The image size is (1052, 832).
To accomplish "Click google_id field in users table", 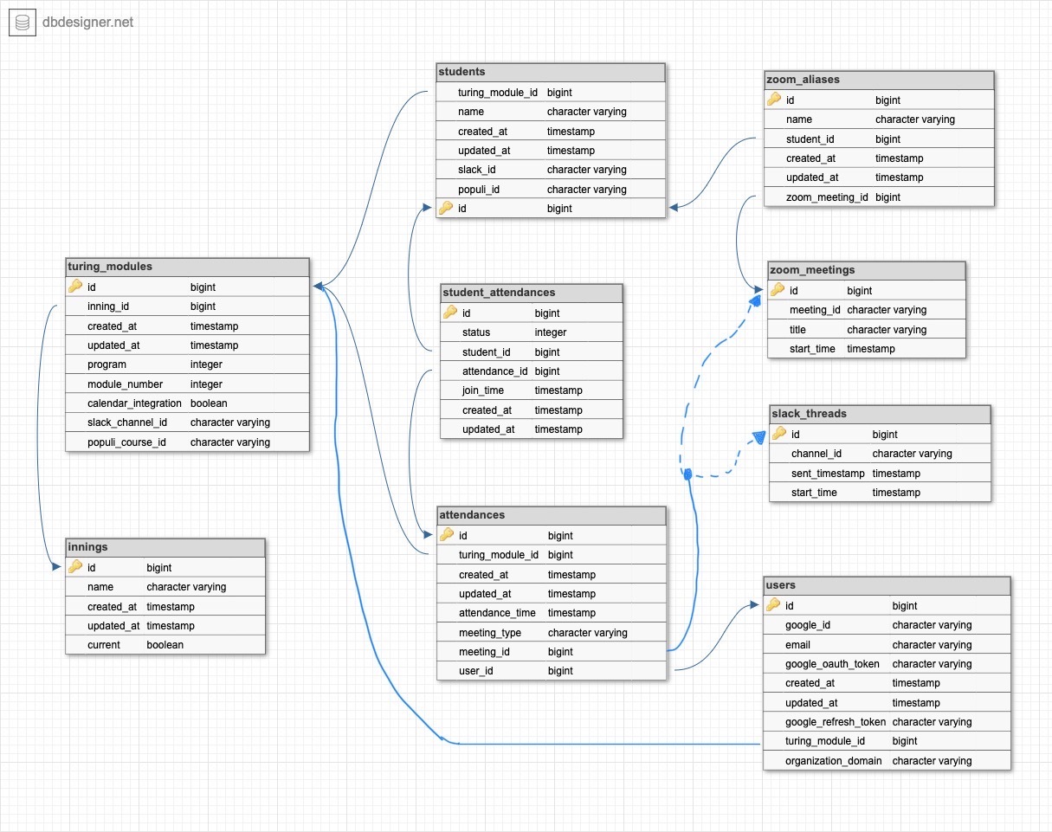I will (x=887, y=624).
